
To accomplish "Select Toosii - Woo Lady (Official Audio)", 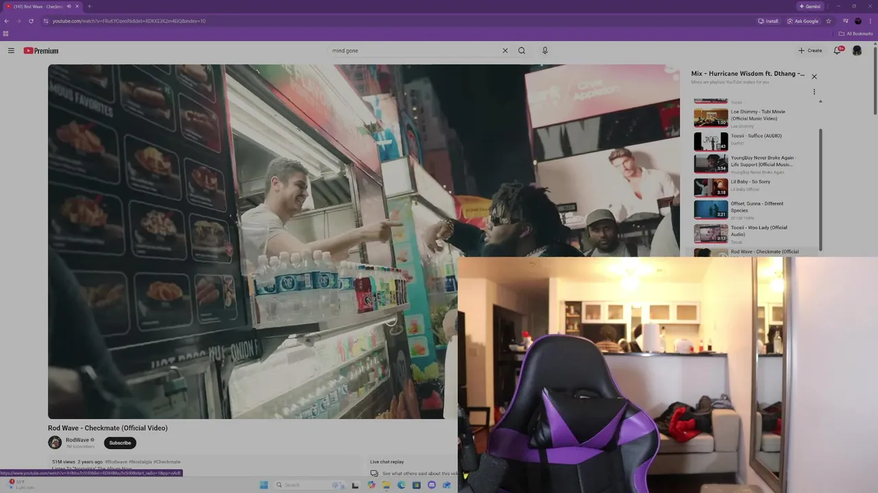I will click(759, 231).
